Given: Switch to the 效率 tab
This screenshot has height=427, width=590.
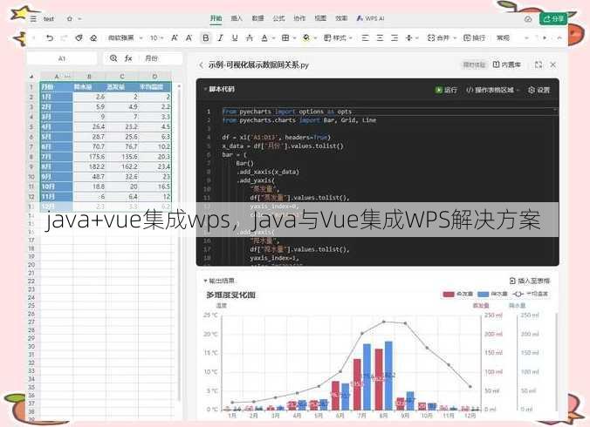Looking at the screenshot, I should [341, 18].
